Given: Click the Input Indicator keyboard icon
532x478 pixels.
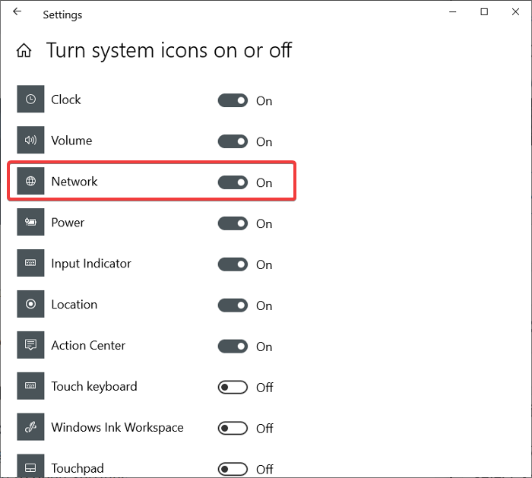Looking at the screenshot, I should [30, 264].
